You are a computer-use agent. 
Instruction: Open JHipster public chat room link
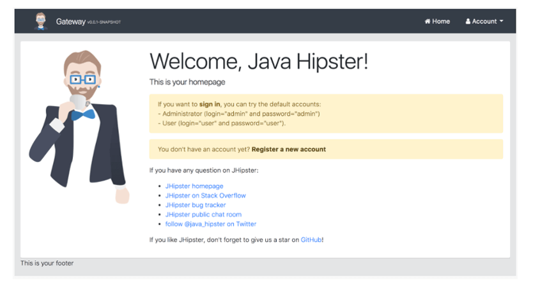pos(203,214)
